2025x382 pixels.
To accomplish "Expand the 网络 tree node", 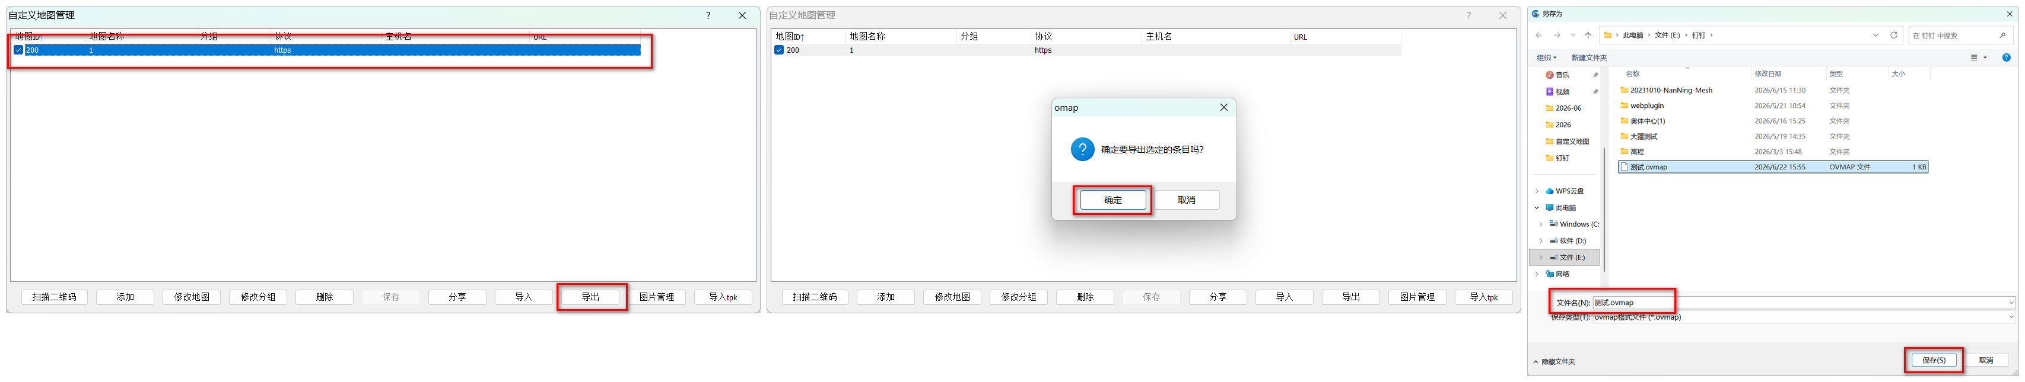I will point(1537,275).
